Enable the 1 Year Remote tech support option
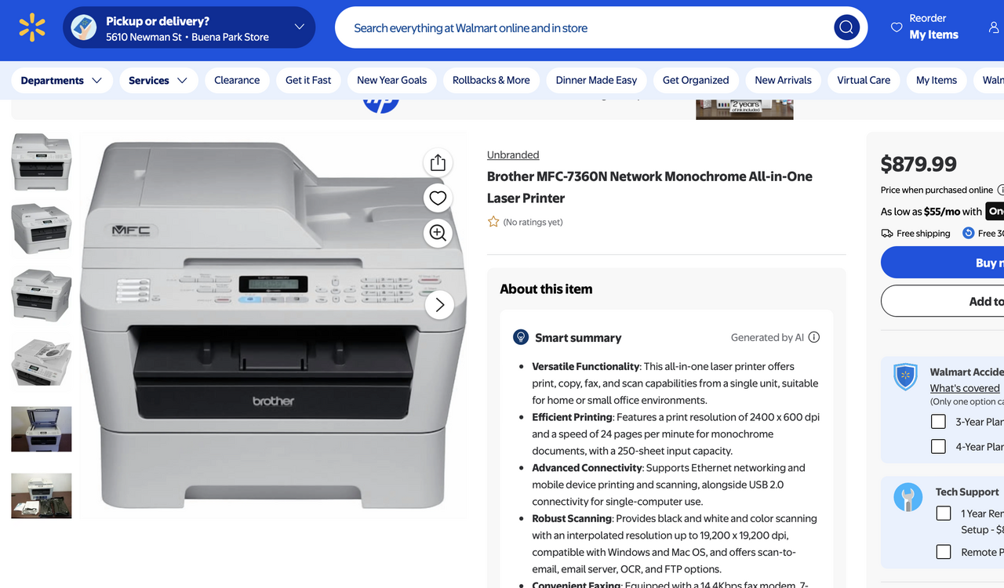Image resolution: width=1004 pixels, height=588 pixels. pyautogui.click(x=944, y=514)
